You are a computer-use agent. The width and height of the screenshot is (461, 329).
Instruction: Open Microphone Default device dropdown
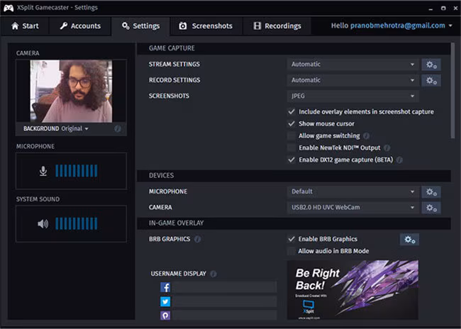(352, 191)
